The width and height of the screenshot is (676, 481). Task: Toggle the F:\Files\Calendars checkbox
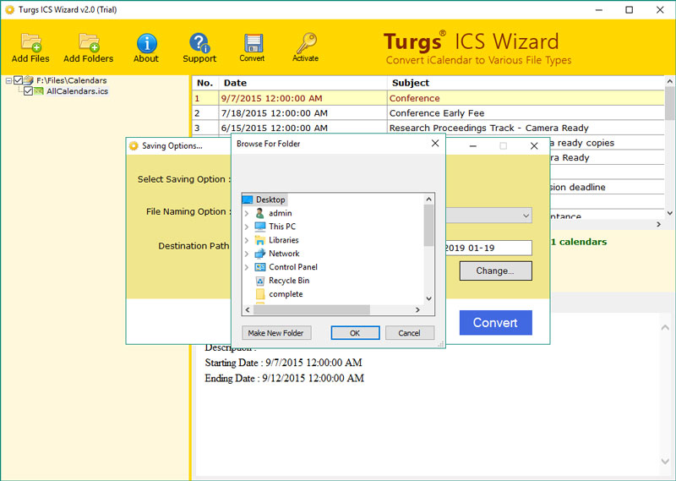(x=18, y=80)
